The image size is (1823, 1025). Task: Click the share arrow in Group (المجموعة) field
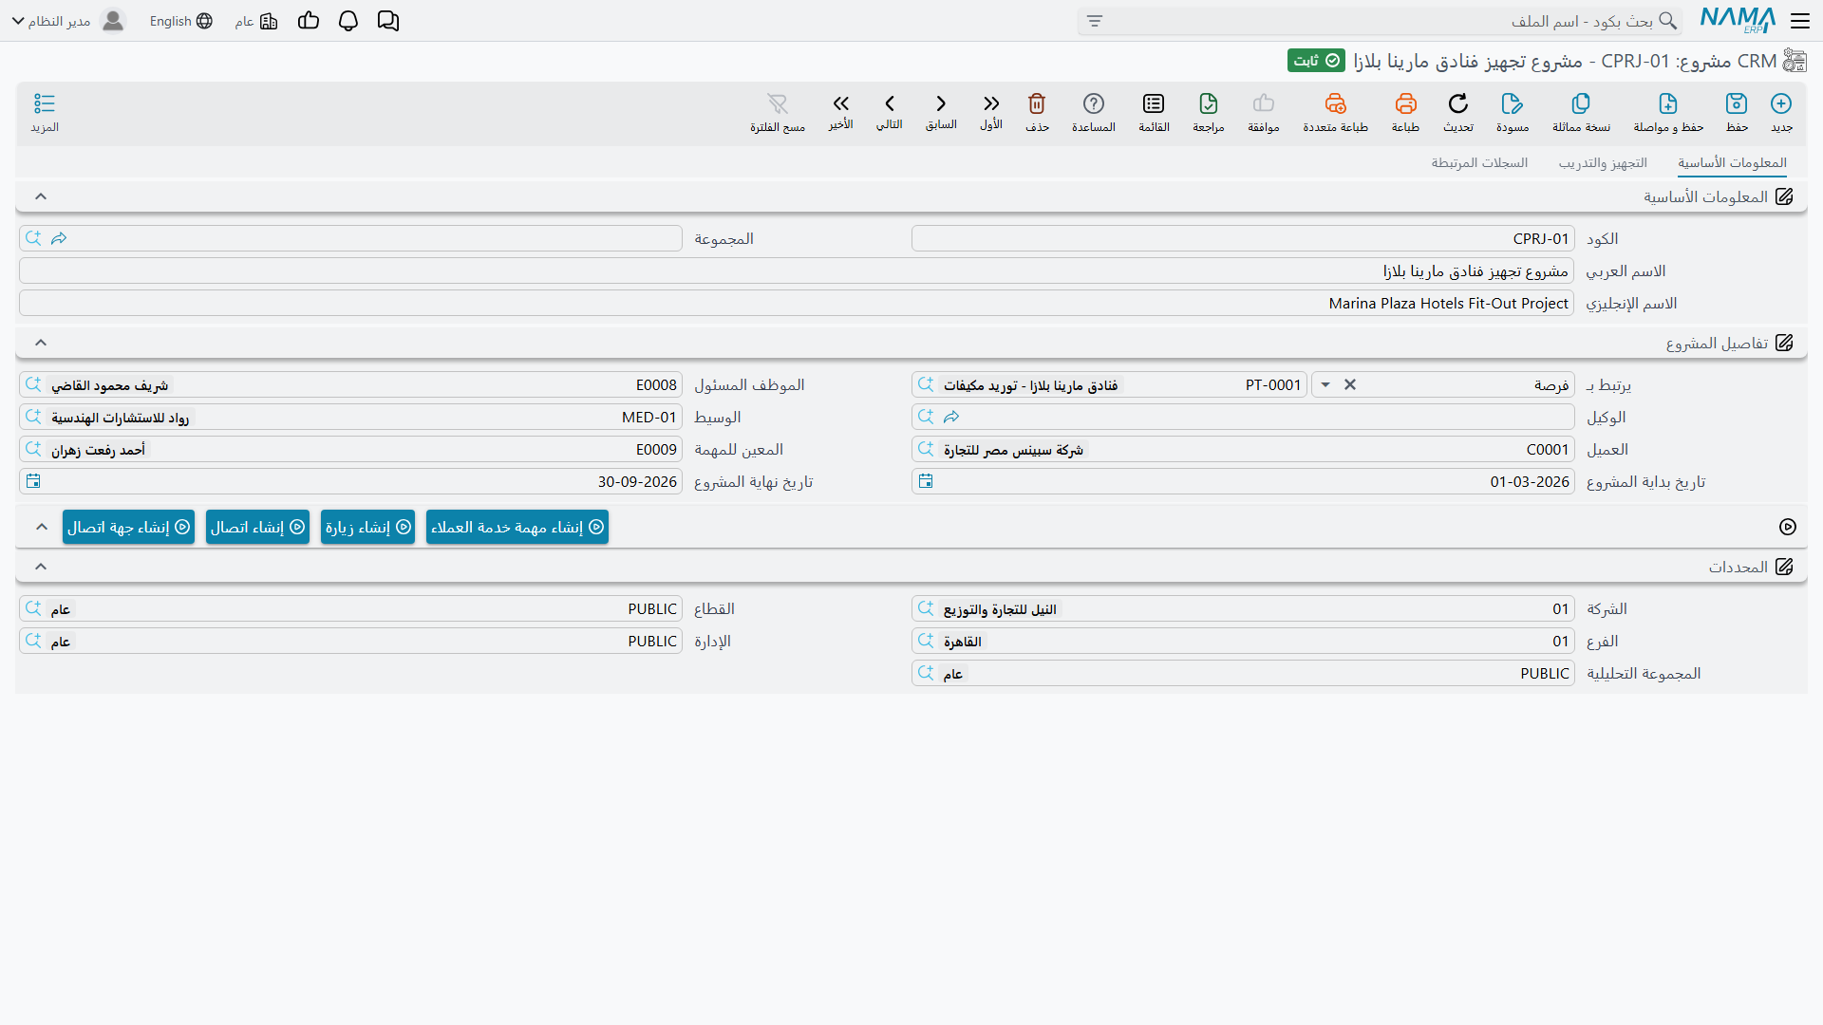[59, 238]
